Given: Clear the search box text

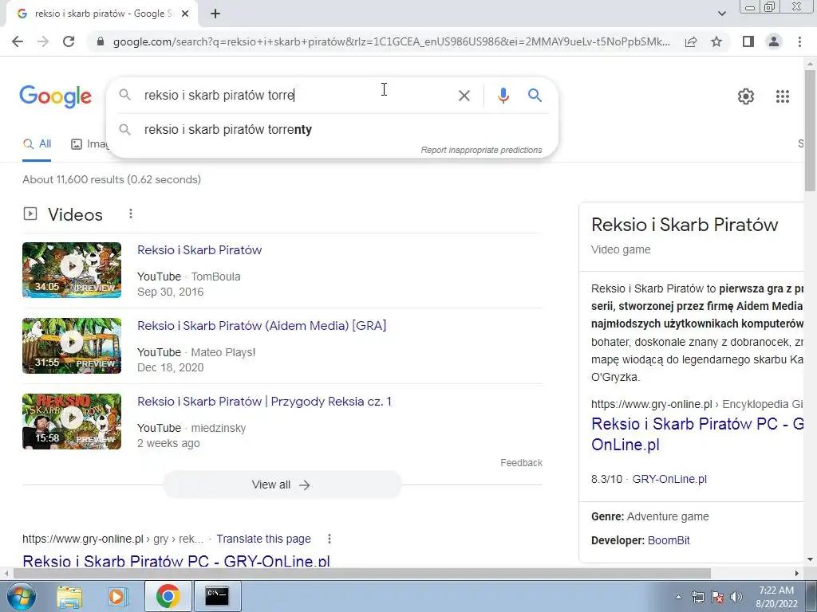Looking at the screenshot, I should click(x=464, y=96).
